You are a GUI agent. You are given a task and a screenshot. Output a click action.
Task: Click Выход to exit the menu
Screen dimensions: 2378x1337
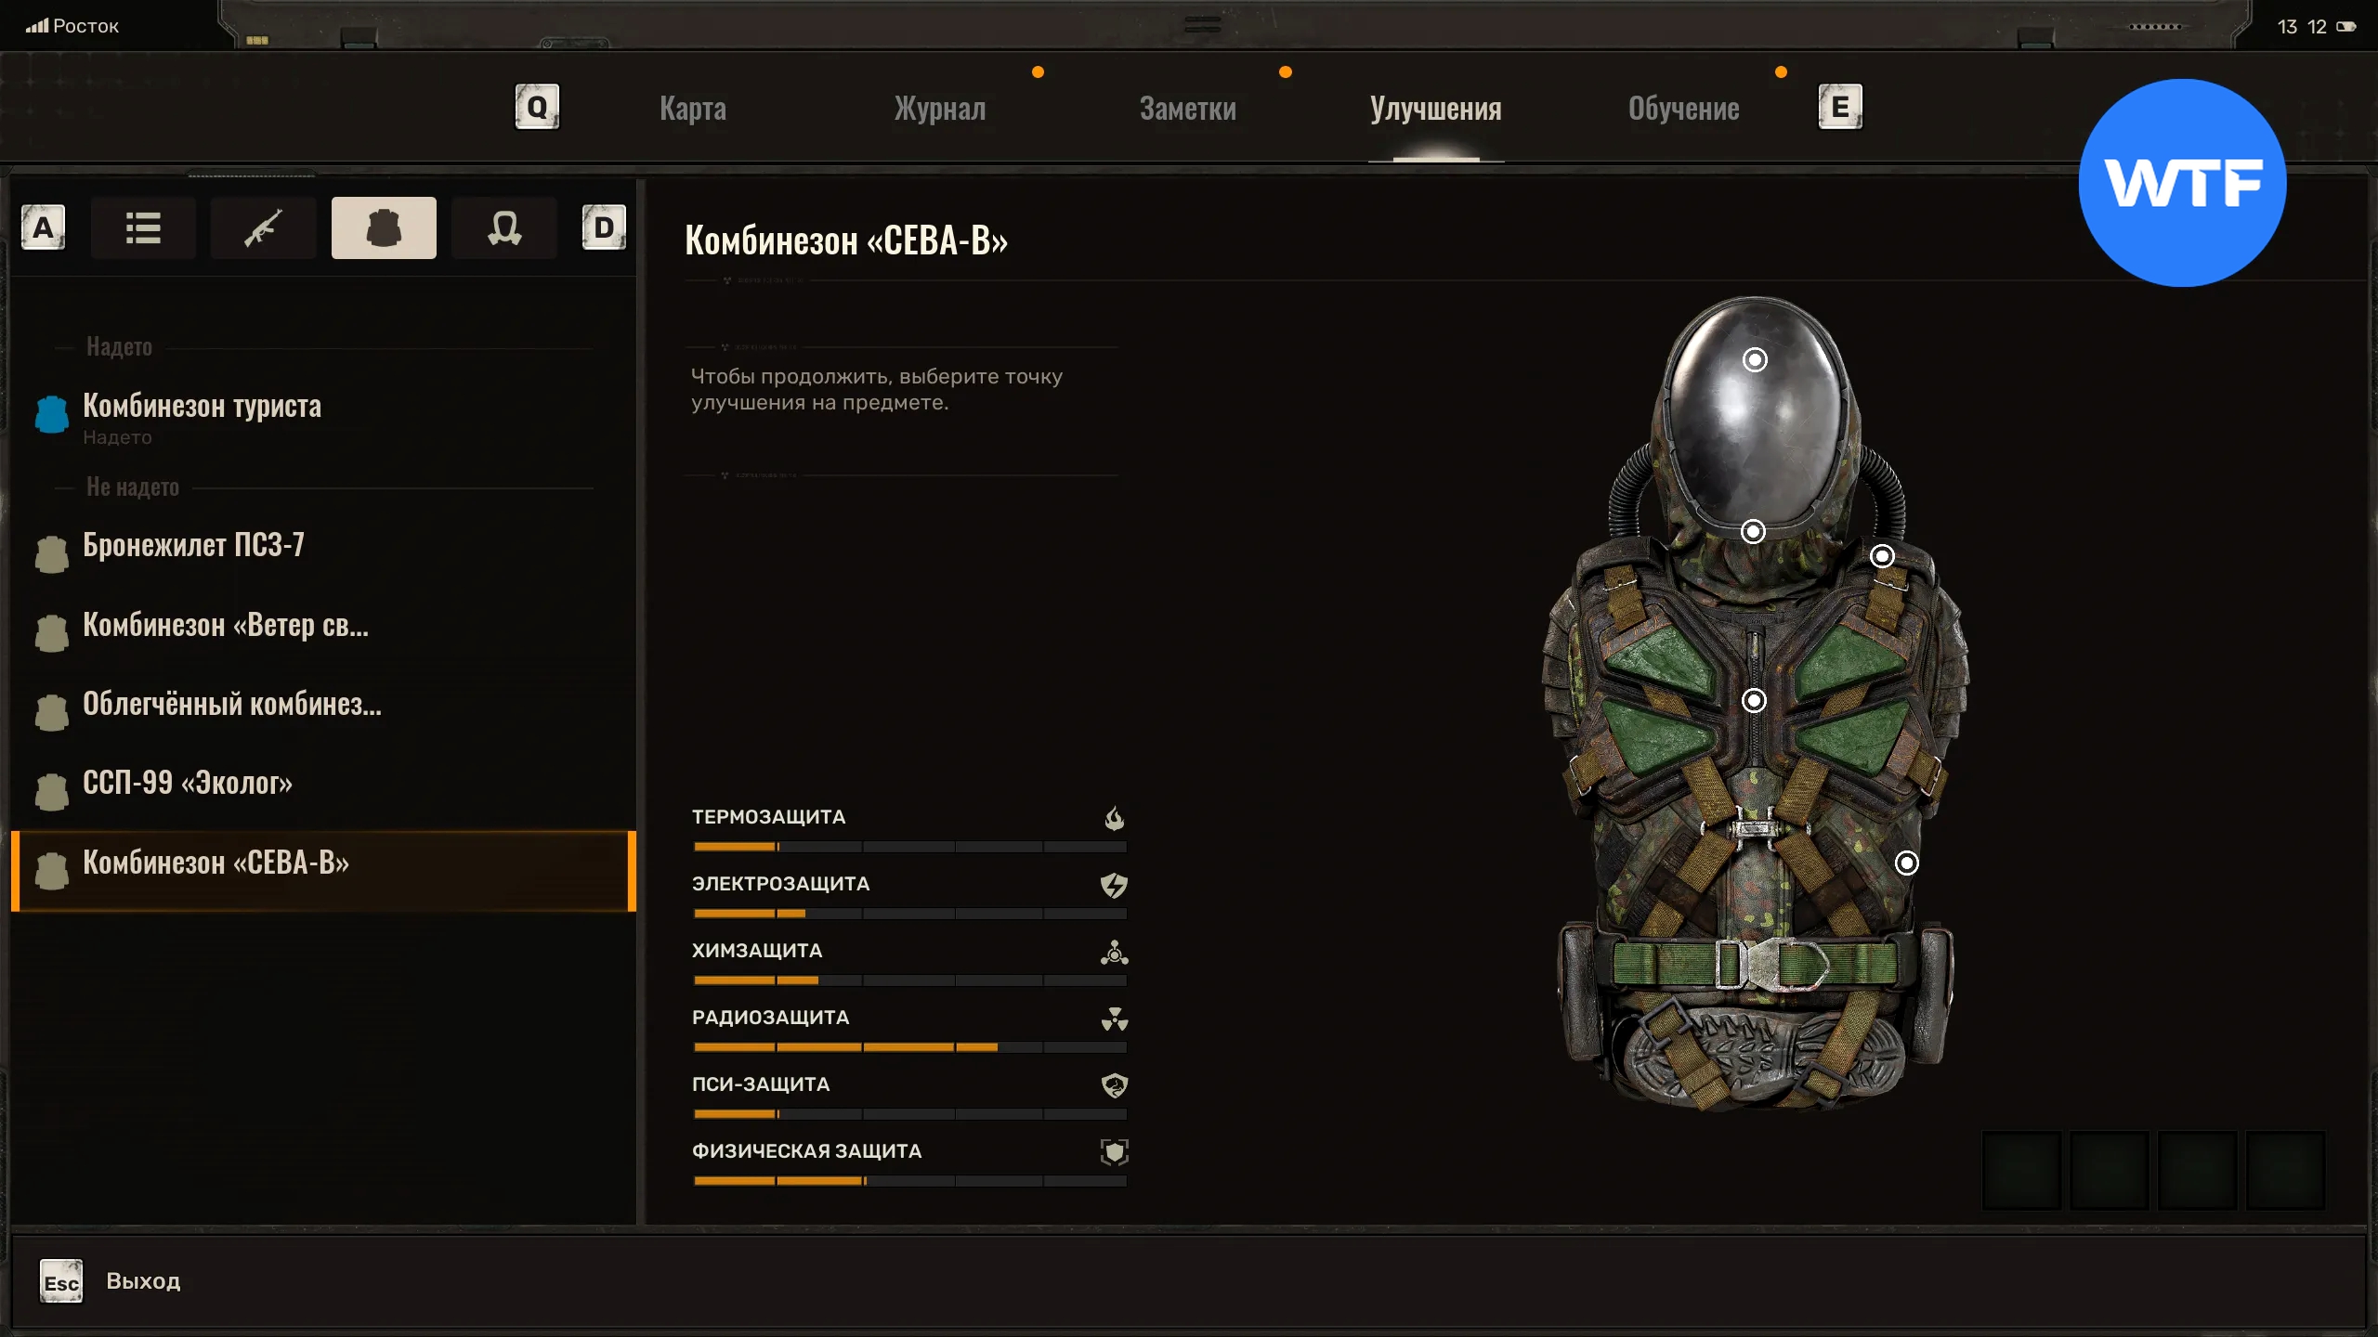click(x=142, y=1281)
